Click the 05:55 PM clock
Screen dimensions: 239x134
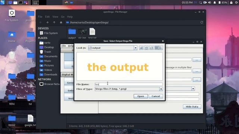tap(187, 3)
